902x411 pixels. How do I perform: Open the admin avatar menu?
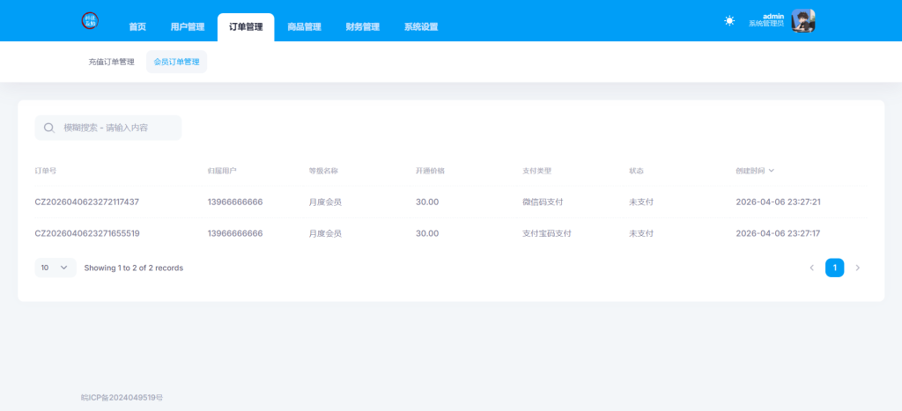(x=802, y=20)
